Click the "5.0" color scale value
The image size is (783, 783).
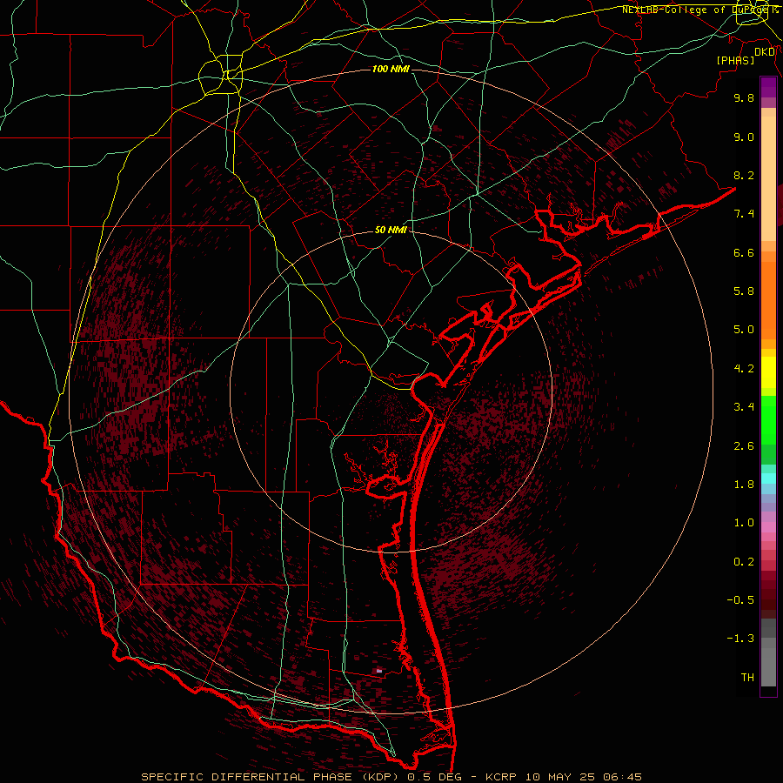click(744, 330)
